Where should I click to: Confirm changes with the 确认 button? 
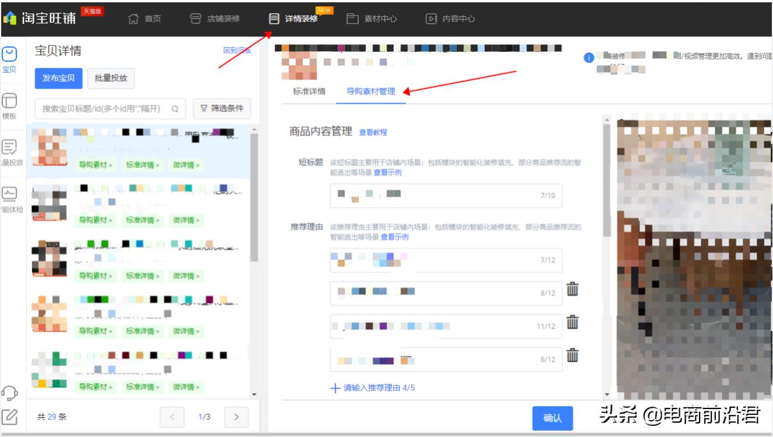pos(553,418)
